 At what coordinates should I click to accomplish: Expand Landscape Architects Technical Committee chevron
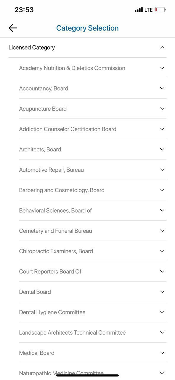(162, 332)
